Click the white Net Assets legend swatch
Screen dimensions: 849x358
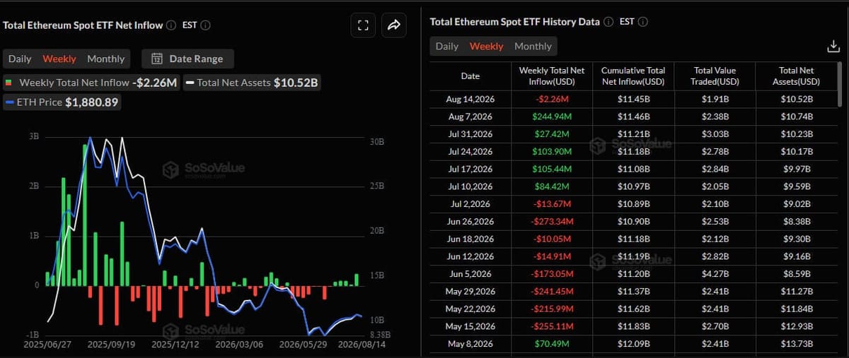point(190,83)
